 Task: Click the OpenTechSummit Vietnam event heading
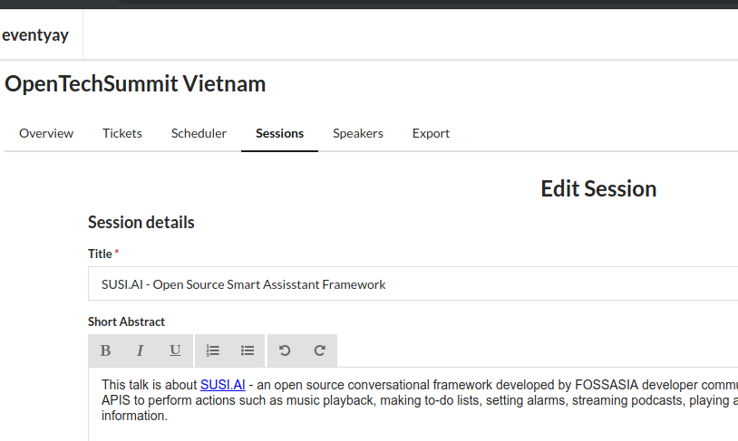tap(135, 84)
